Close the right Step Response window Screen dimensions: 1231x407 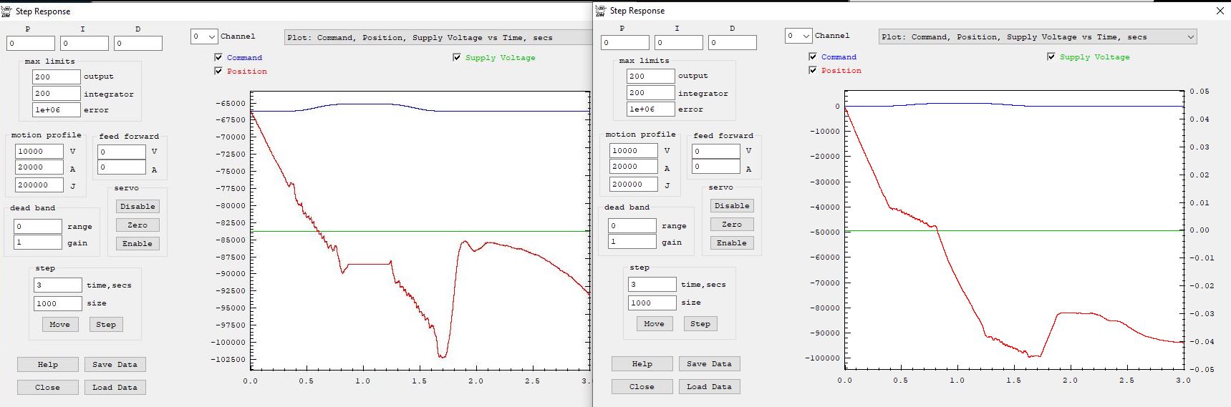point(1220,11)
